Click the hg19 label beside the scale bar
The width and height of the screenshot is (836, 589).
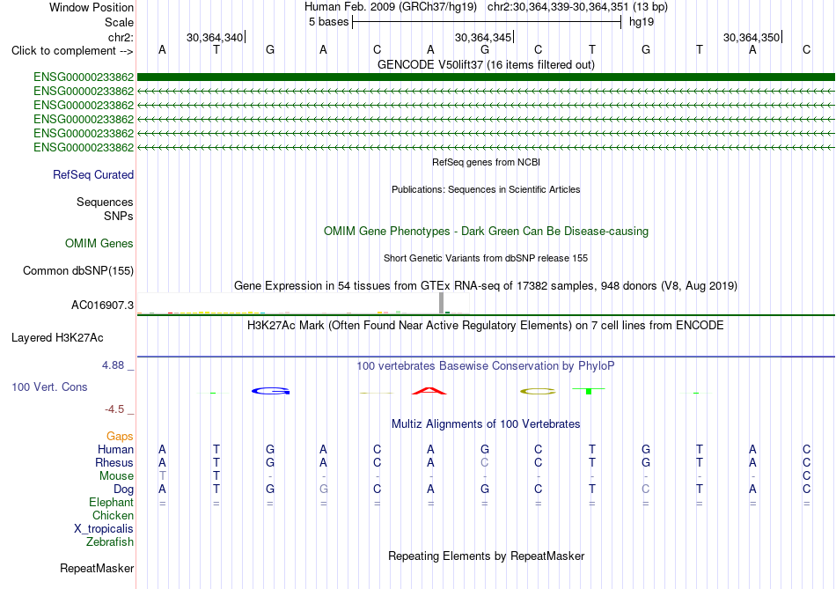(642, 22)
